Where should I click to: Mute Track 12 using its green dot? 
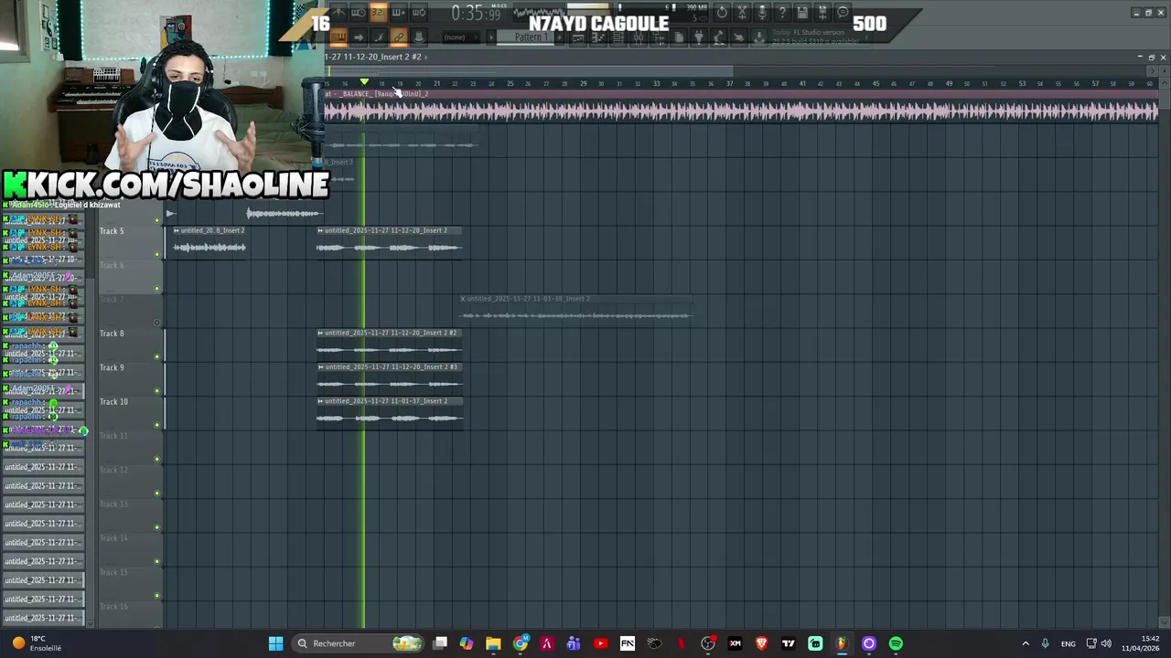click(x=157, y=493)
